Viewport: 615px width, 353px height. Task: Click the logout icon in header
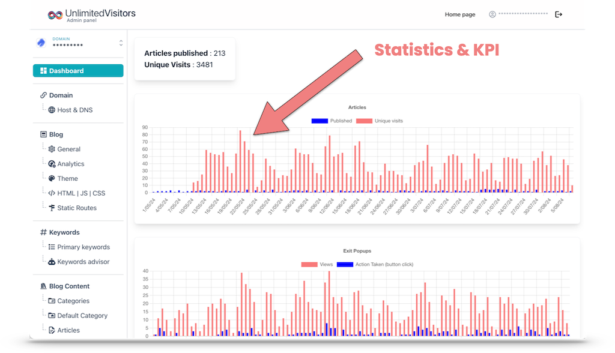(559, 14)
